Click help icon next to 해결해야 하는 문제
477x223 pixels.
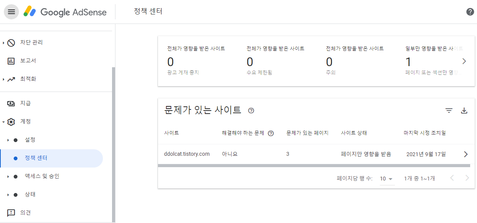(271, 133)
